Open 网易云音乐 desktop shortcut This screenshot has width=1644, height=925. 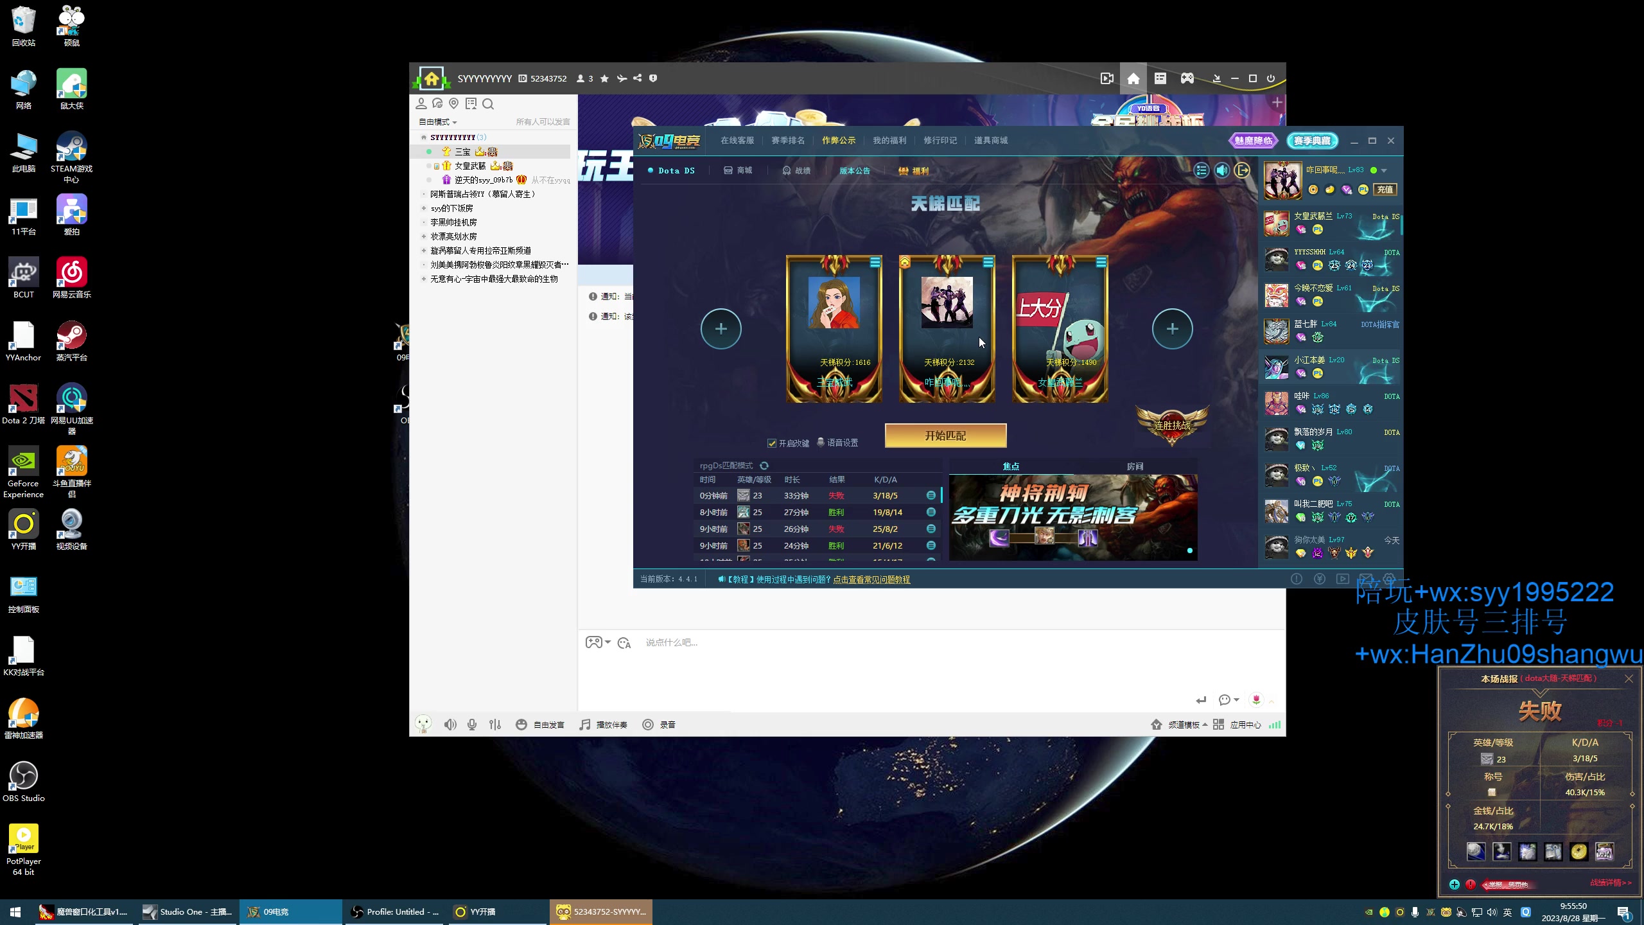pos(71,278)
